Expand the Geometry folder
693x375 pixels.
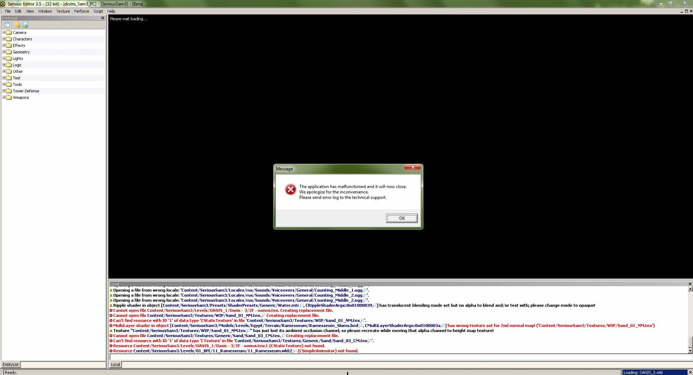click(4, 52)
